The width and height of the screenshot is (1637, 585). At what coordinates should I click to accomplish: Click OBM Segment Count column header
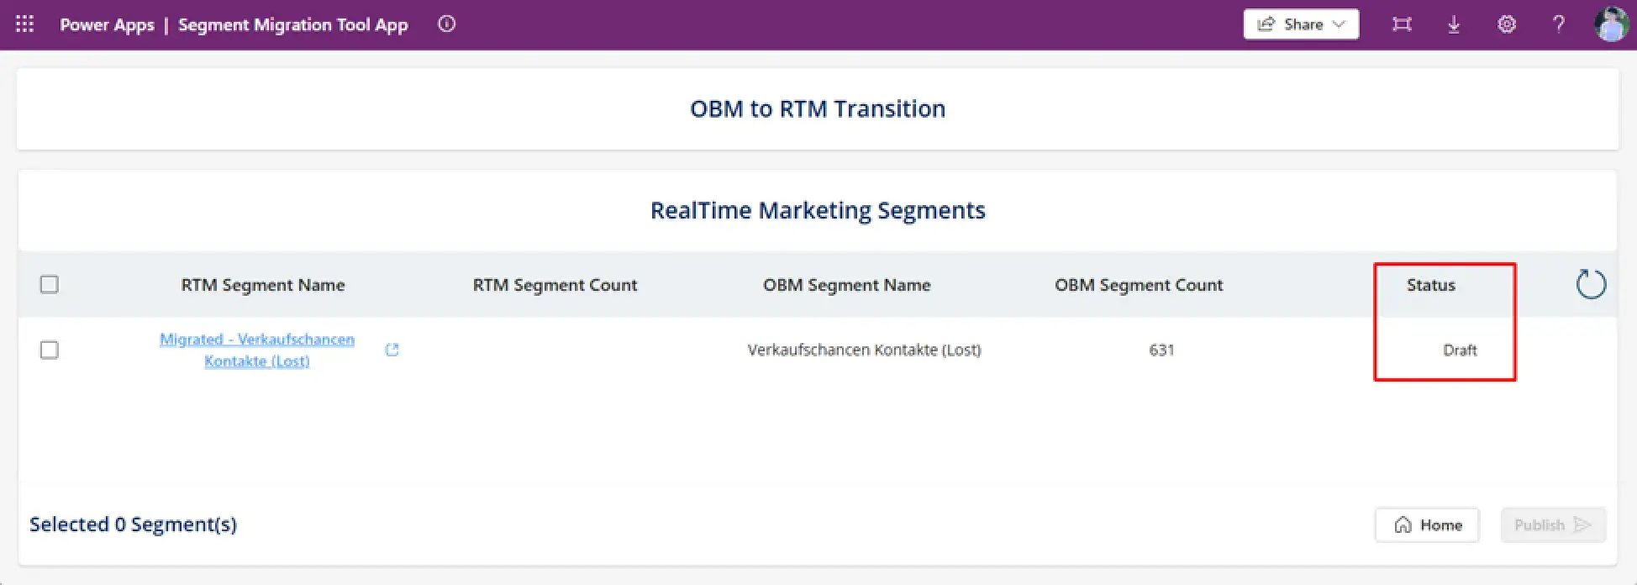[x=1139, y=285]
